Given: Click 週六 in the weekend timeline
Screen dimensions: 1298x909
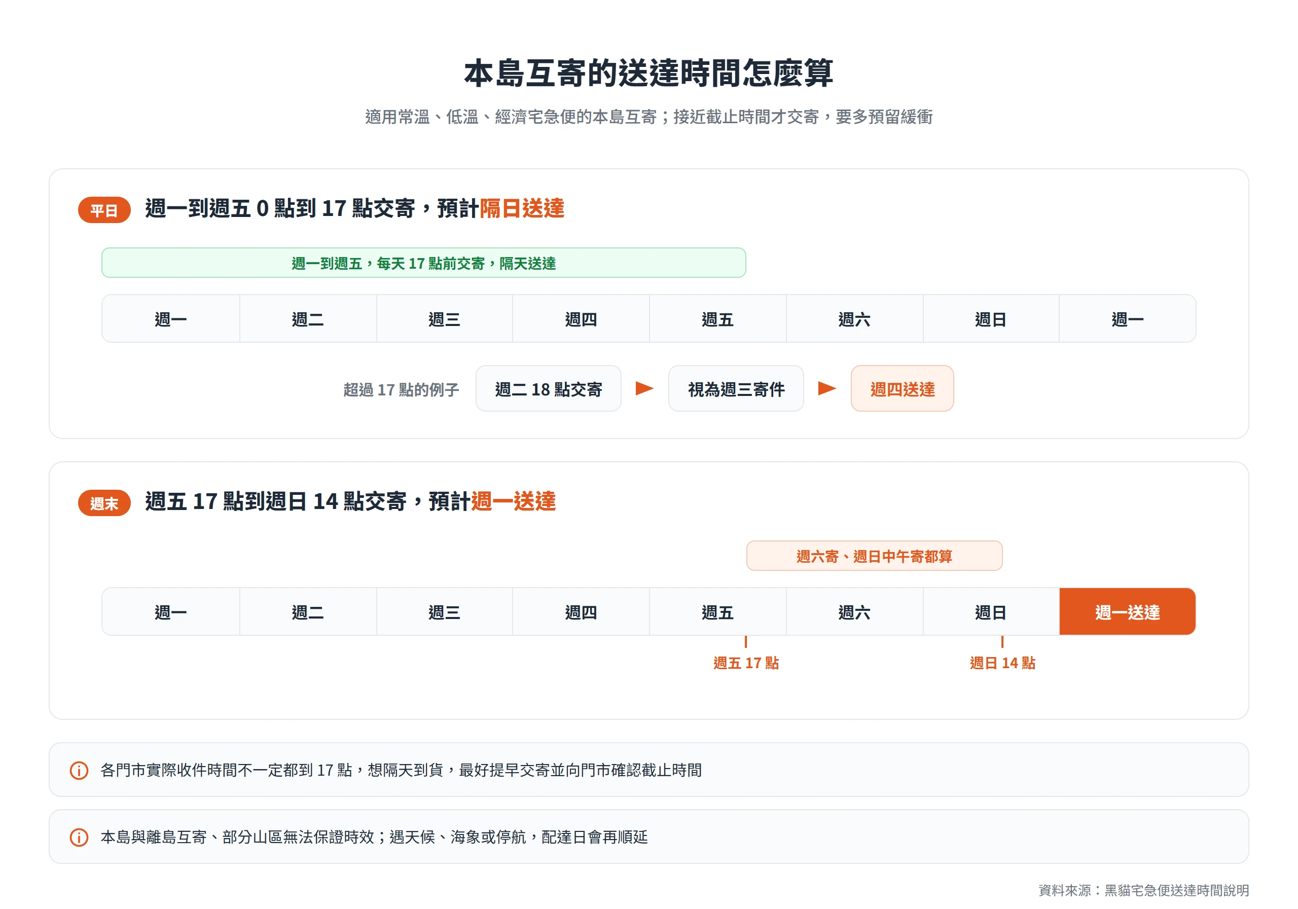Looking at the screenshot, I should point(854,611).
